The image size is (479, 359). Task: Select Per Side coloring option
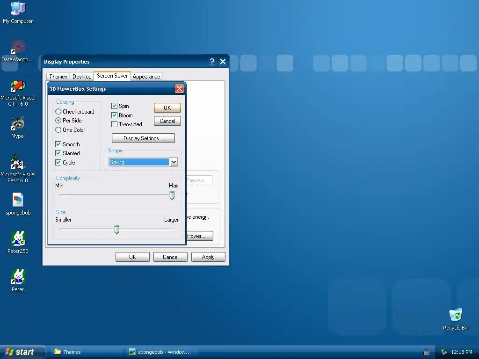(68, 121)
